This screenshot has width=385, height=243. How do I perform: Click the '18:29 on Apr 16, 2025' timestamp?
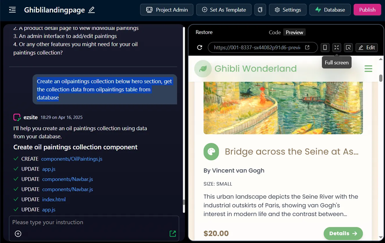61,118
